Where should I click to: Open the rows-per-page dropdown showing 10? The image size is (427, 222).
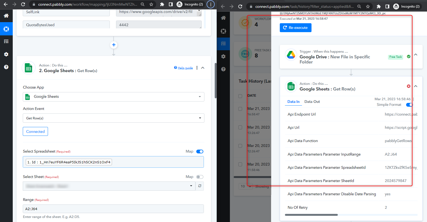[x=246, y=186]
